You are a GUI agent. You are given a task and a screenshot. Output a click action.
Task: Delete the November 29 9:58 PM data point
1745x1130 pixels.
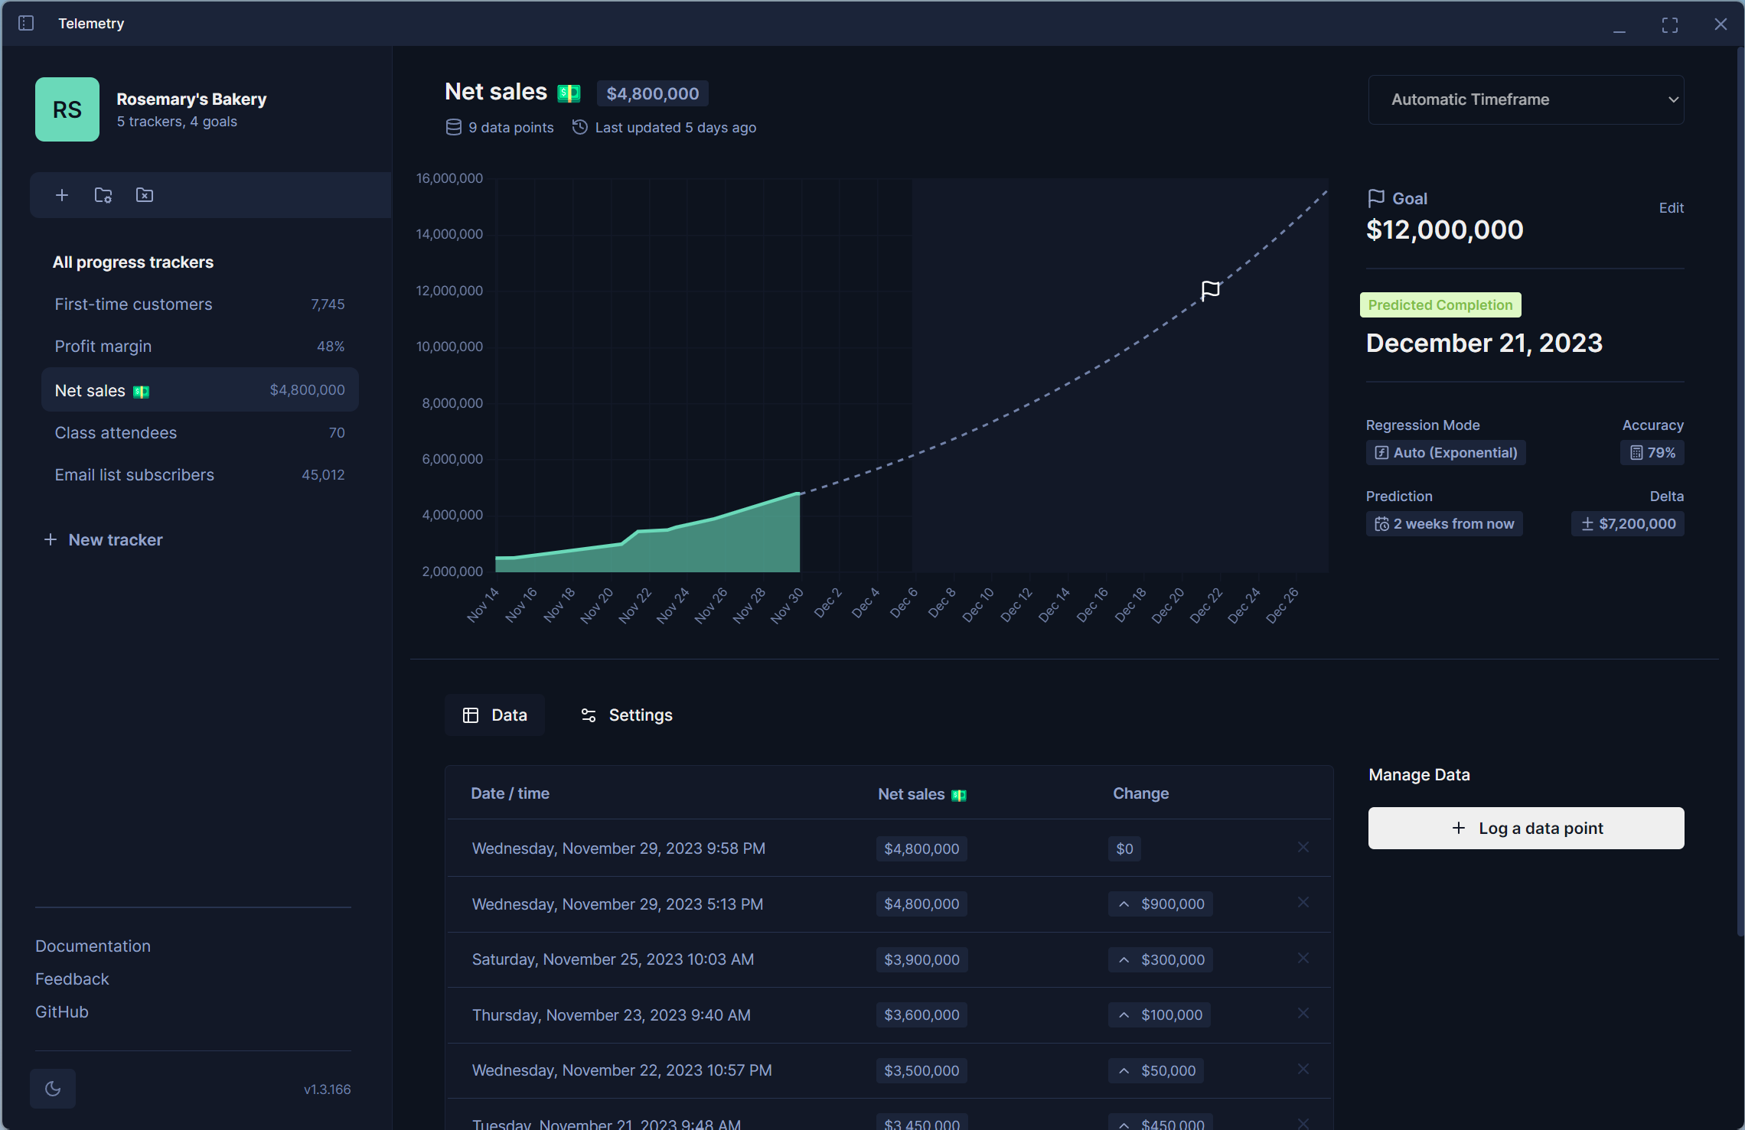[x=1303, y=847]
